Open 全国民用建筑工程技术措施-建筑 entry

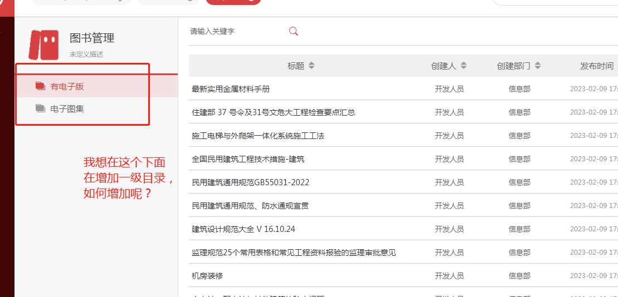(x=248, y=159)
